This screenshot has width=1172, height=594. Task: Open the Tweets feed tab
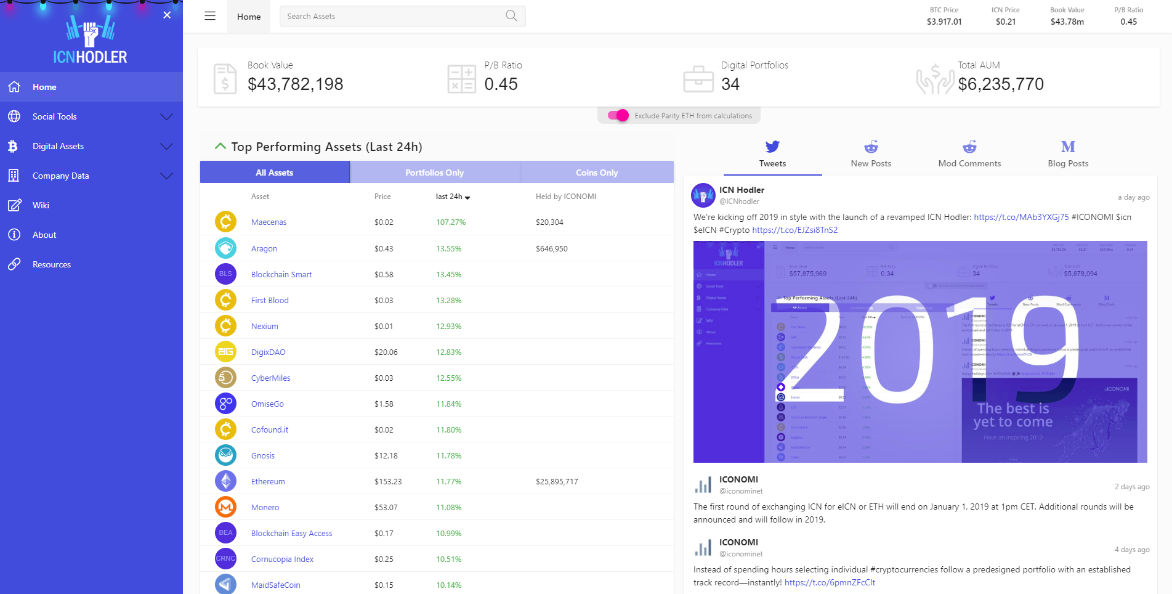[772, 155]
